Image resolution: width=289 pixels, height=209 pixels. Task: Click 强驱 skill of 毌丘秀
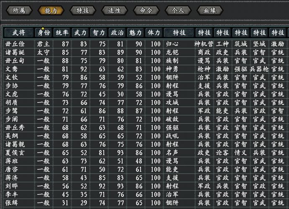coord(172,127)
